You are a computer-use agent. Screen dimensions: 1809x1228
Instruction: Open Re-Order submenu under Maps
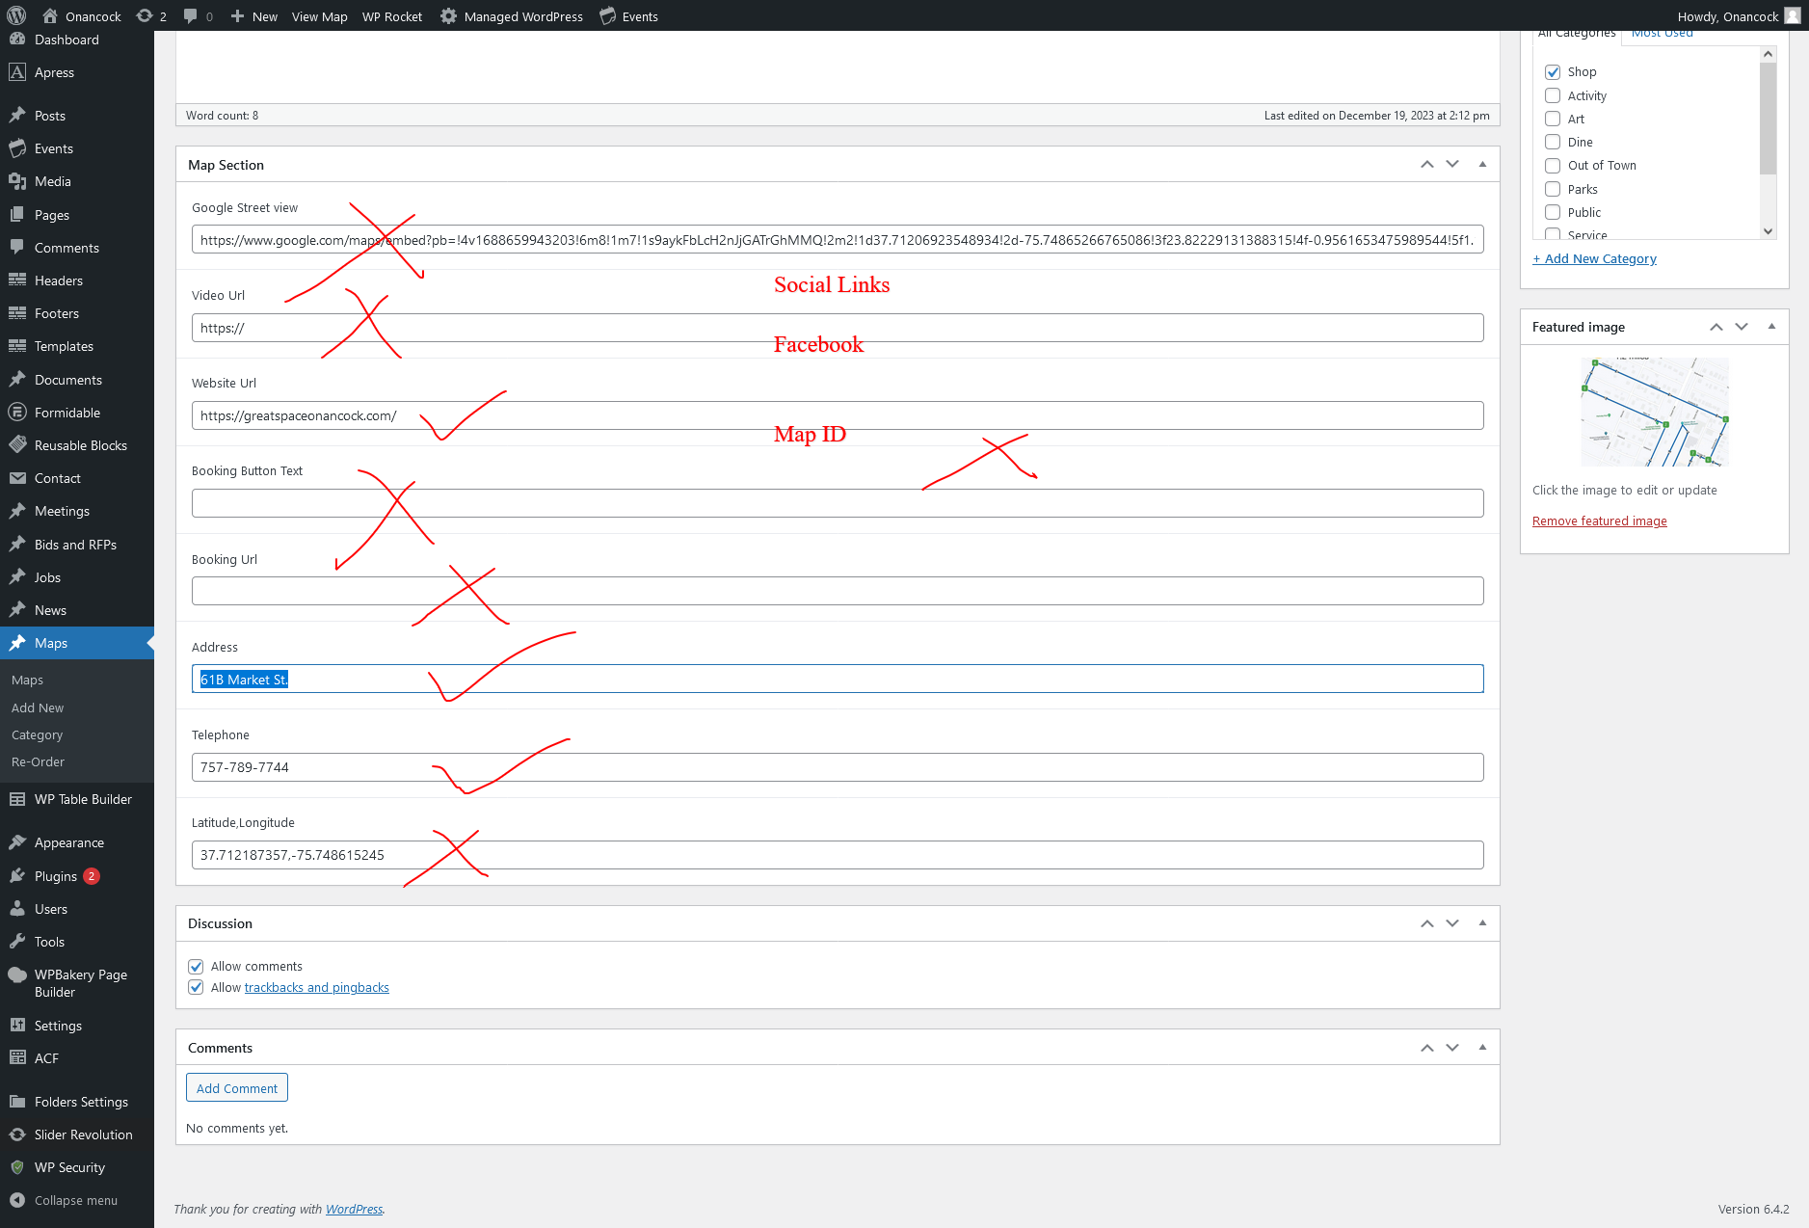(x=38, y=761)
